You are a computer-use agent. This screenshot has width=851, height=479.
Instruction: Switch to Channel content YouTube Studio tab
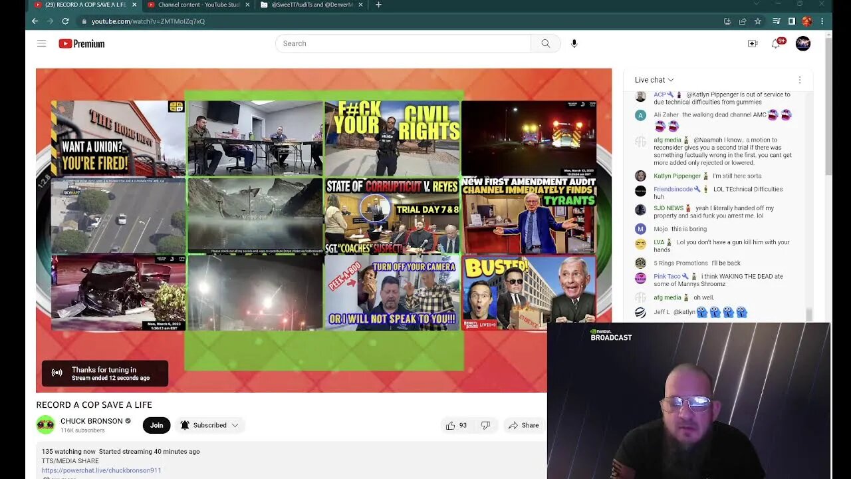pos(197,5)
